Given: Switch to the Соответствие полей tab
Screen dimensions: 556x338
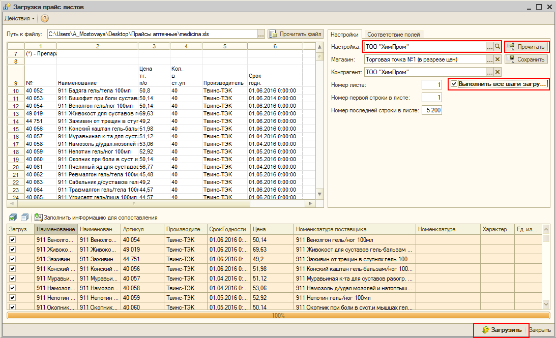Looking at the screenshot, I should click(x=393, y=35).
